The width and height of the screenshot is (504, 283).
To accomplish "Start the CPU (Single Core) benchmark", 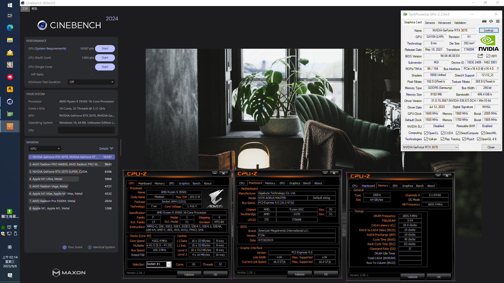I will click(x=105, y=67).
